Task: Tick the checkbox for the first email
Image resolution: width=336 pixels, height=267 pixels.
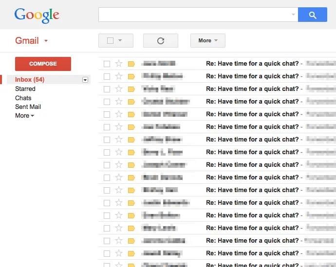Action: point(107,64)
